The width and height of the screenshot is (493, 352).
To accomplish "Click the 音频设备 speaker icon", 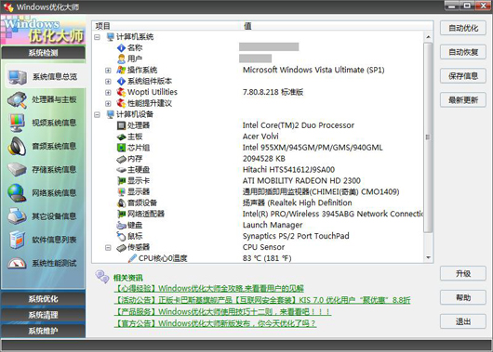I will (x=121, y=202).
